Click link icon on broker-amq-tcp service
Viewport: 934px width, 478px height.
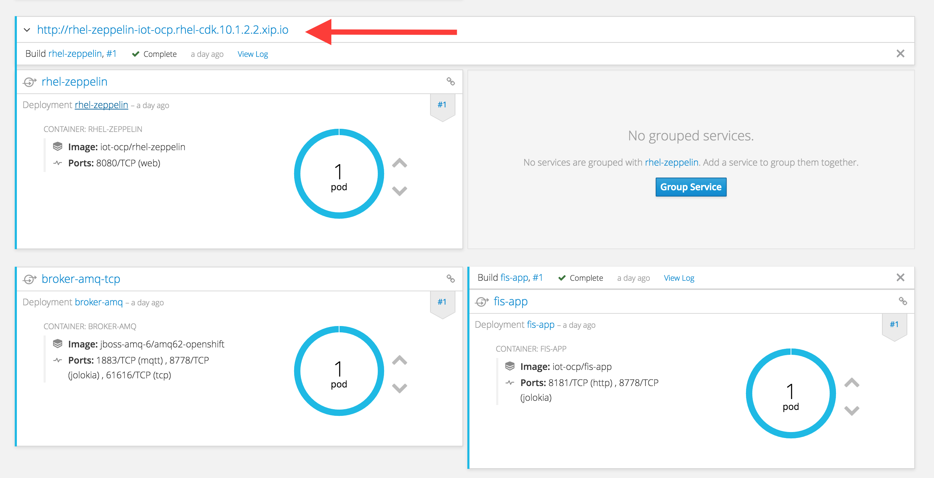tap(450, 278)
